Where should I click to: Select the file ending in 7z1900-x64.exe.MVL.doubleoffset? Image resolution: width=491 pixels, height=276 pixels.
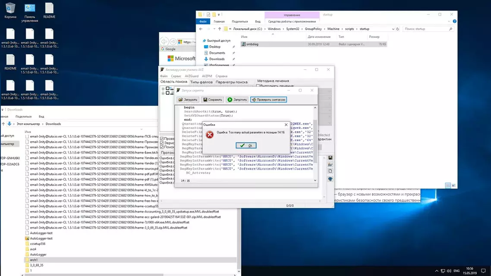110,222
